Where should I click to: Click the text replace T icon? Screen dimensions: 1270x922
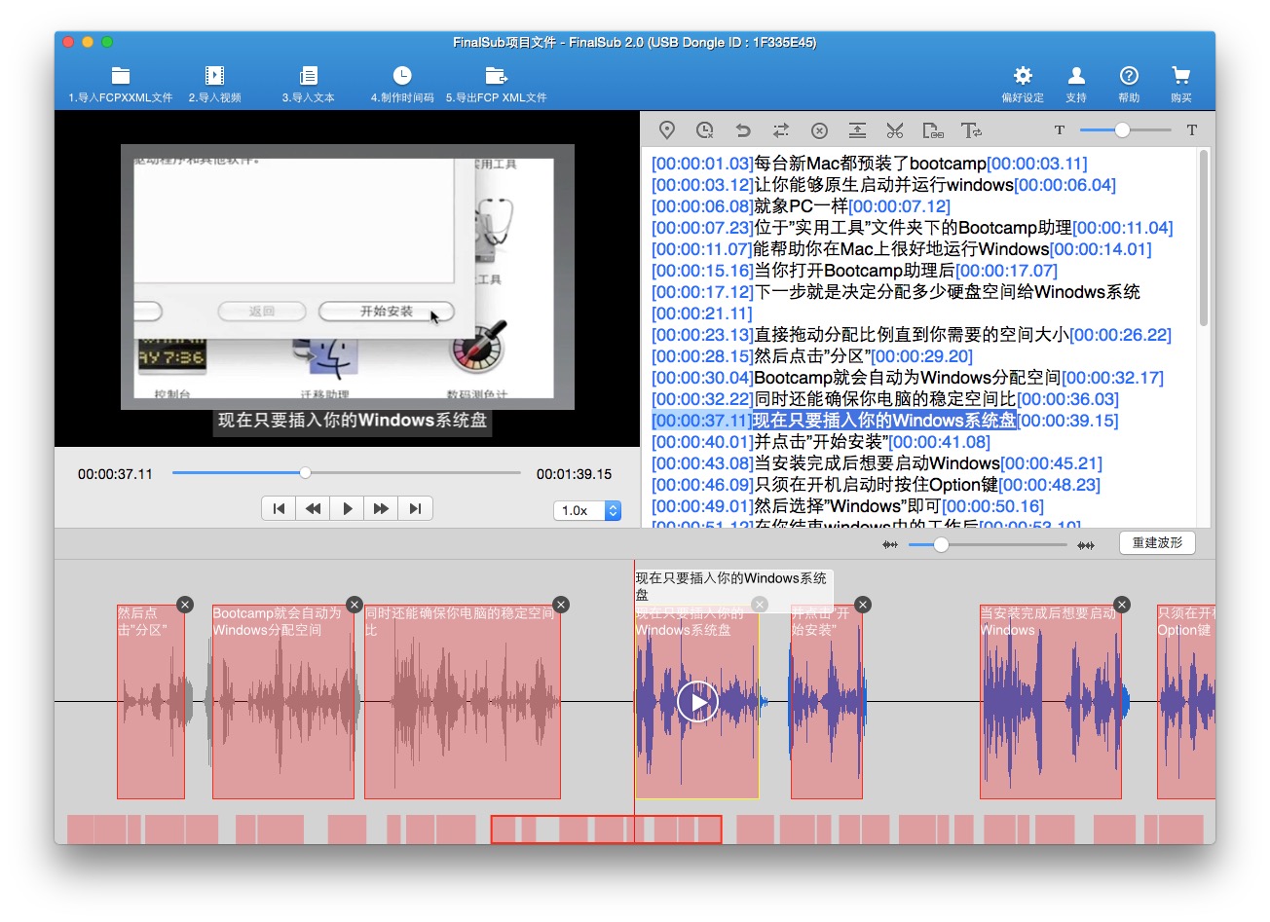point(971,129)
